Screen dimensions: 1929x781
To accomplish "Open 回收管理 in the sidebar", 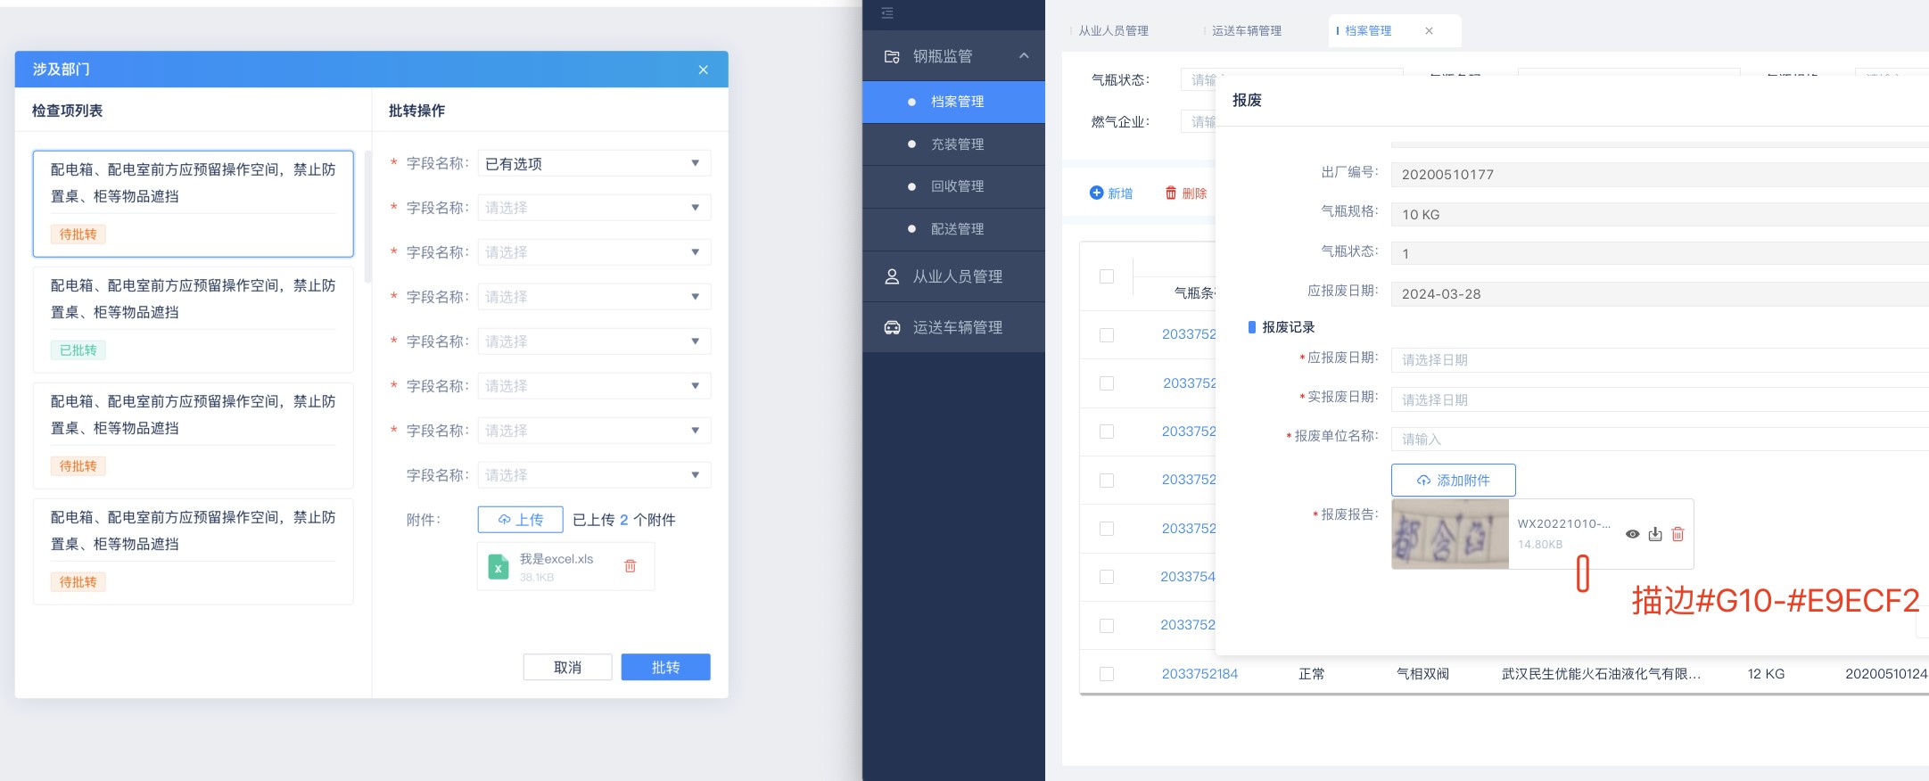I will (x=953, y=186).
